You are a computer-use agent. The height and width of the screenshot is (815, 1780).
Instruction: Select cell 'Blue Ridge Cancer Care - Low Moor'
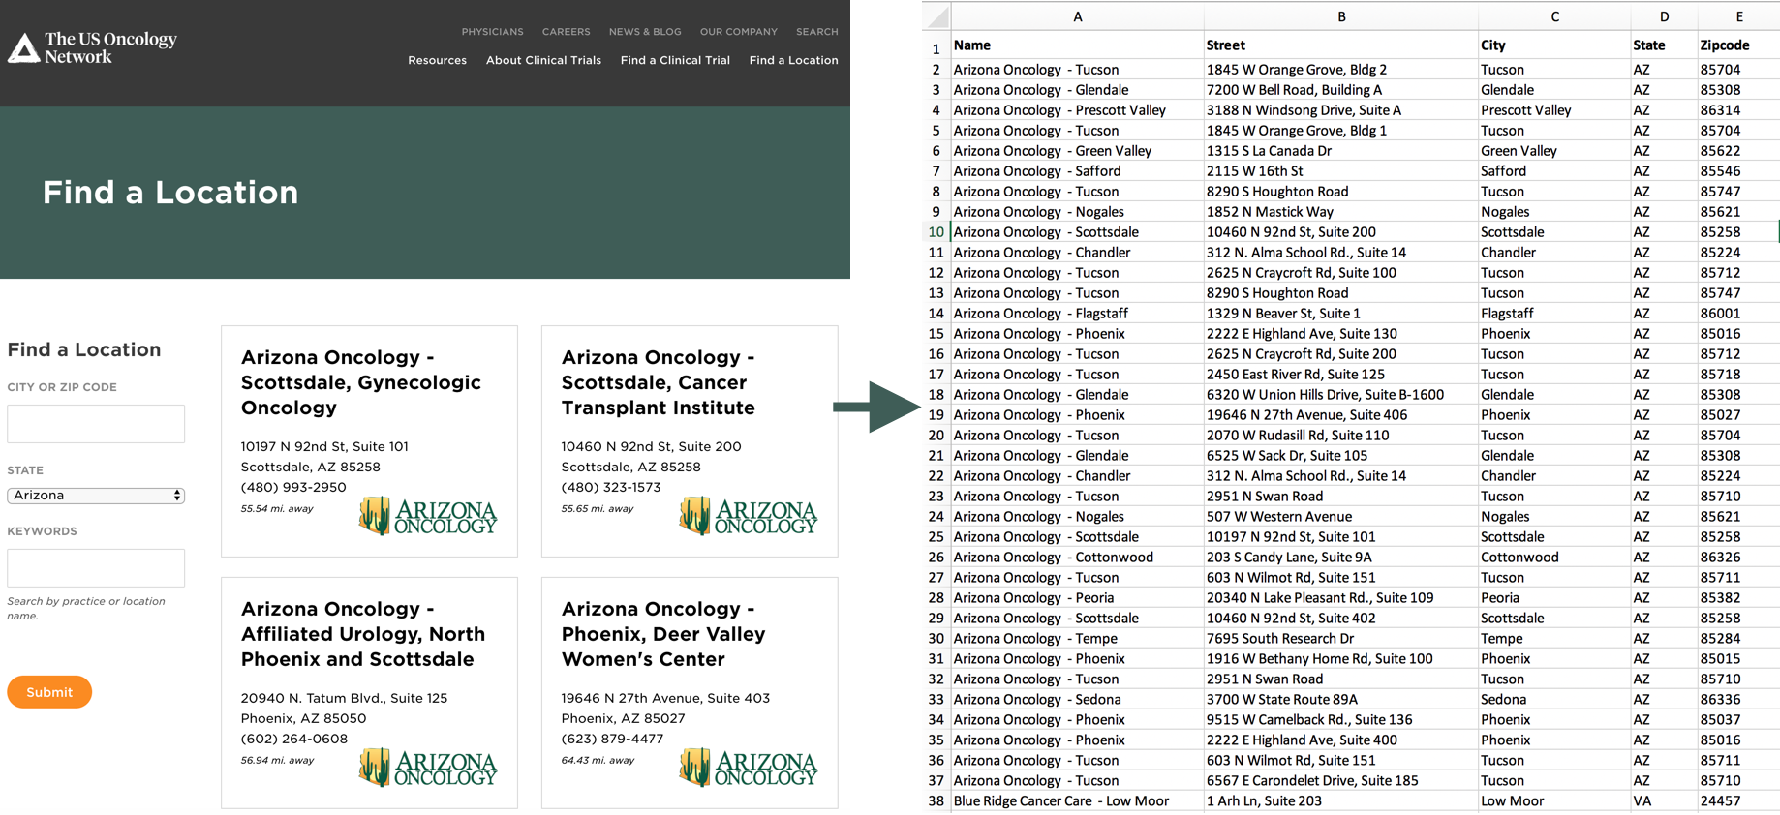[1077, 801]
